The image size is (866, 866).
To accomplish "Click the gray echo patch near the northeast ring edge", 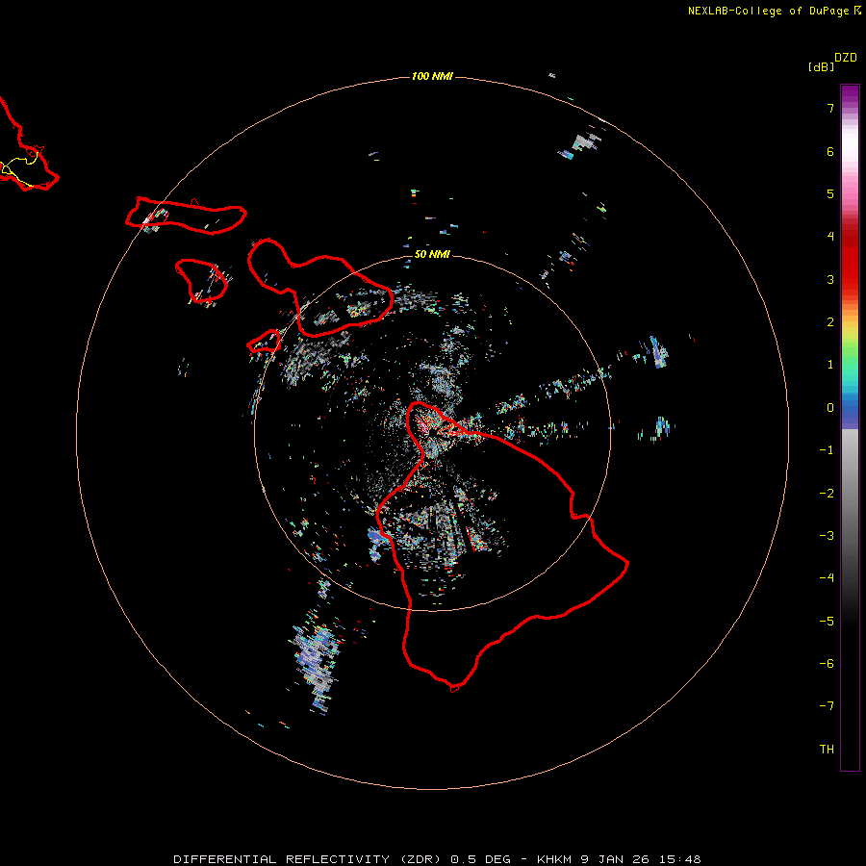I will [584, 142].
